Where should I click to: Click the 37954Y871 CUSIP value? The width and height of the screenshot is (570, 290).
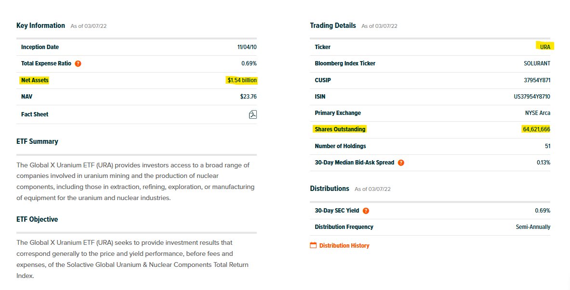537,80
